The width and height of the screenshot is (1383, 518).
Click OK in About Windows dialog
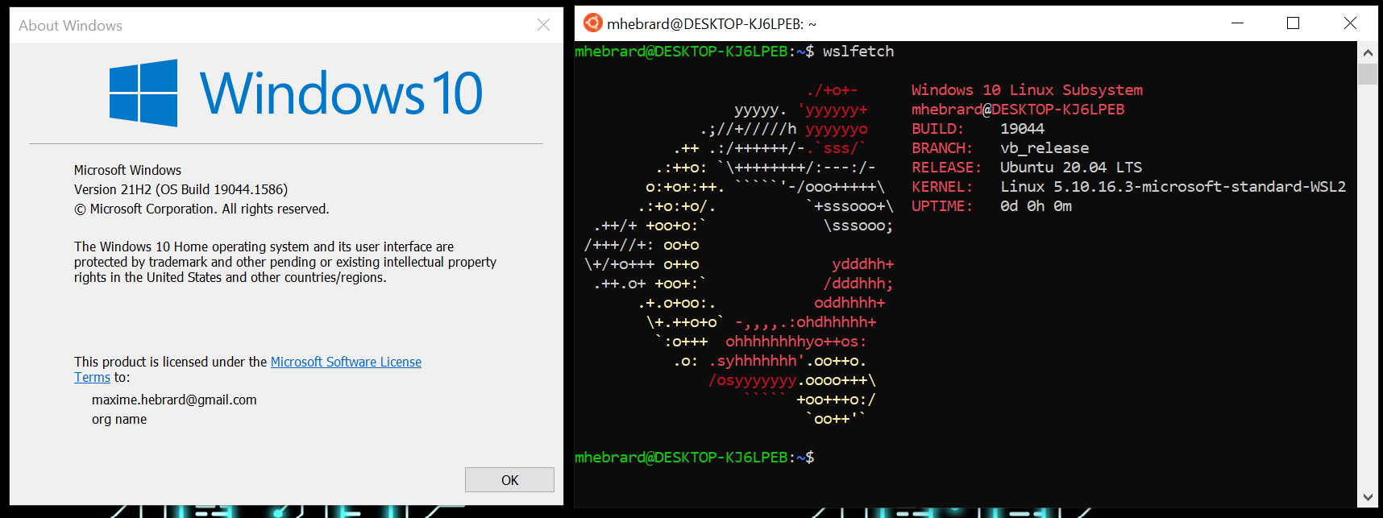click(x=509, y=479)
